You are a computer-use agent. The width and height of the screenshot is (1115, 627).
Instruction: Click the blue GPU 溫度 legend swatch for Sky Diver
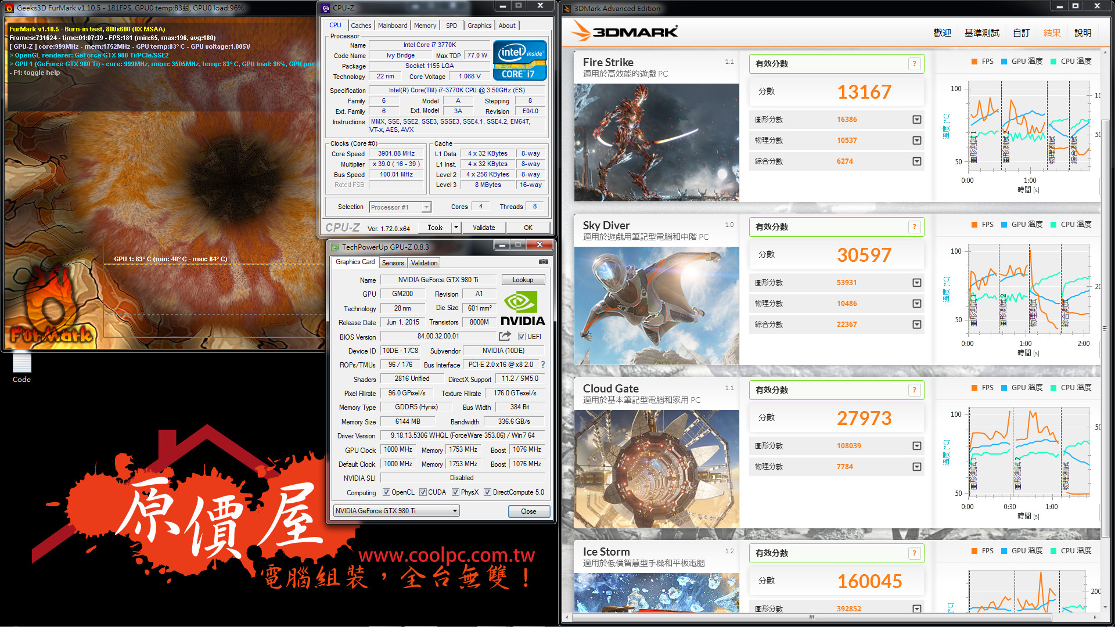point(1003,225)
